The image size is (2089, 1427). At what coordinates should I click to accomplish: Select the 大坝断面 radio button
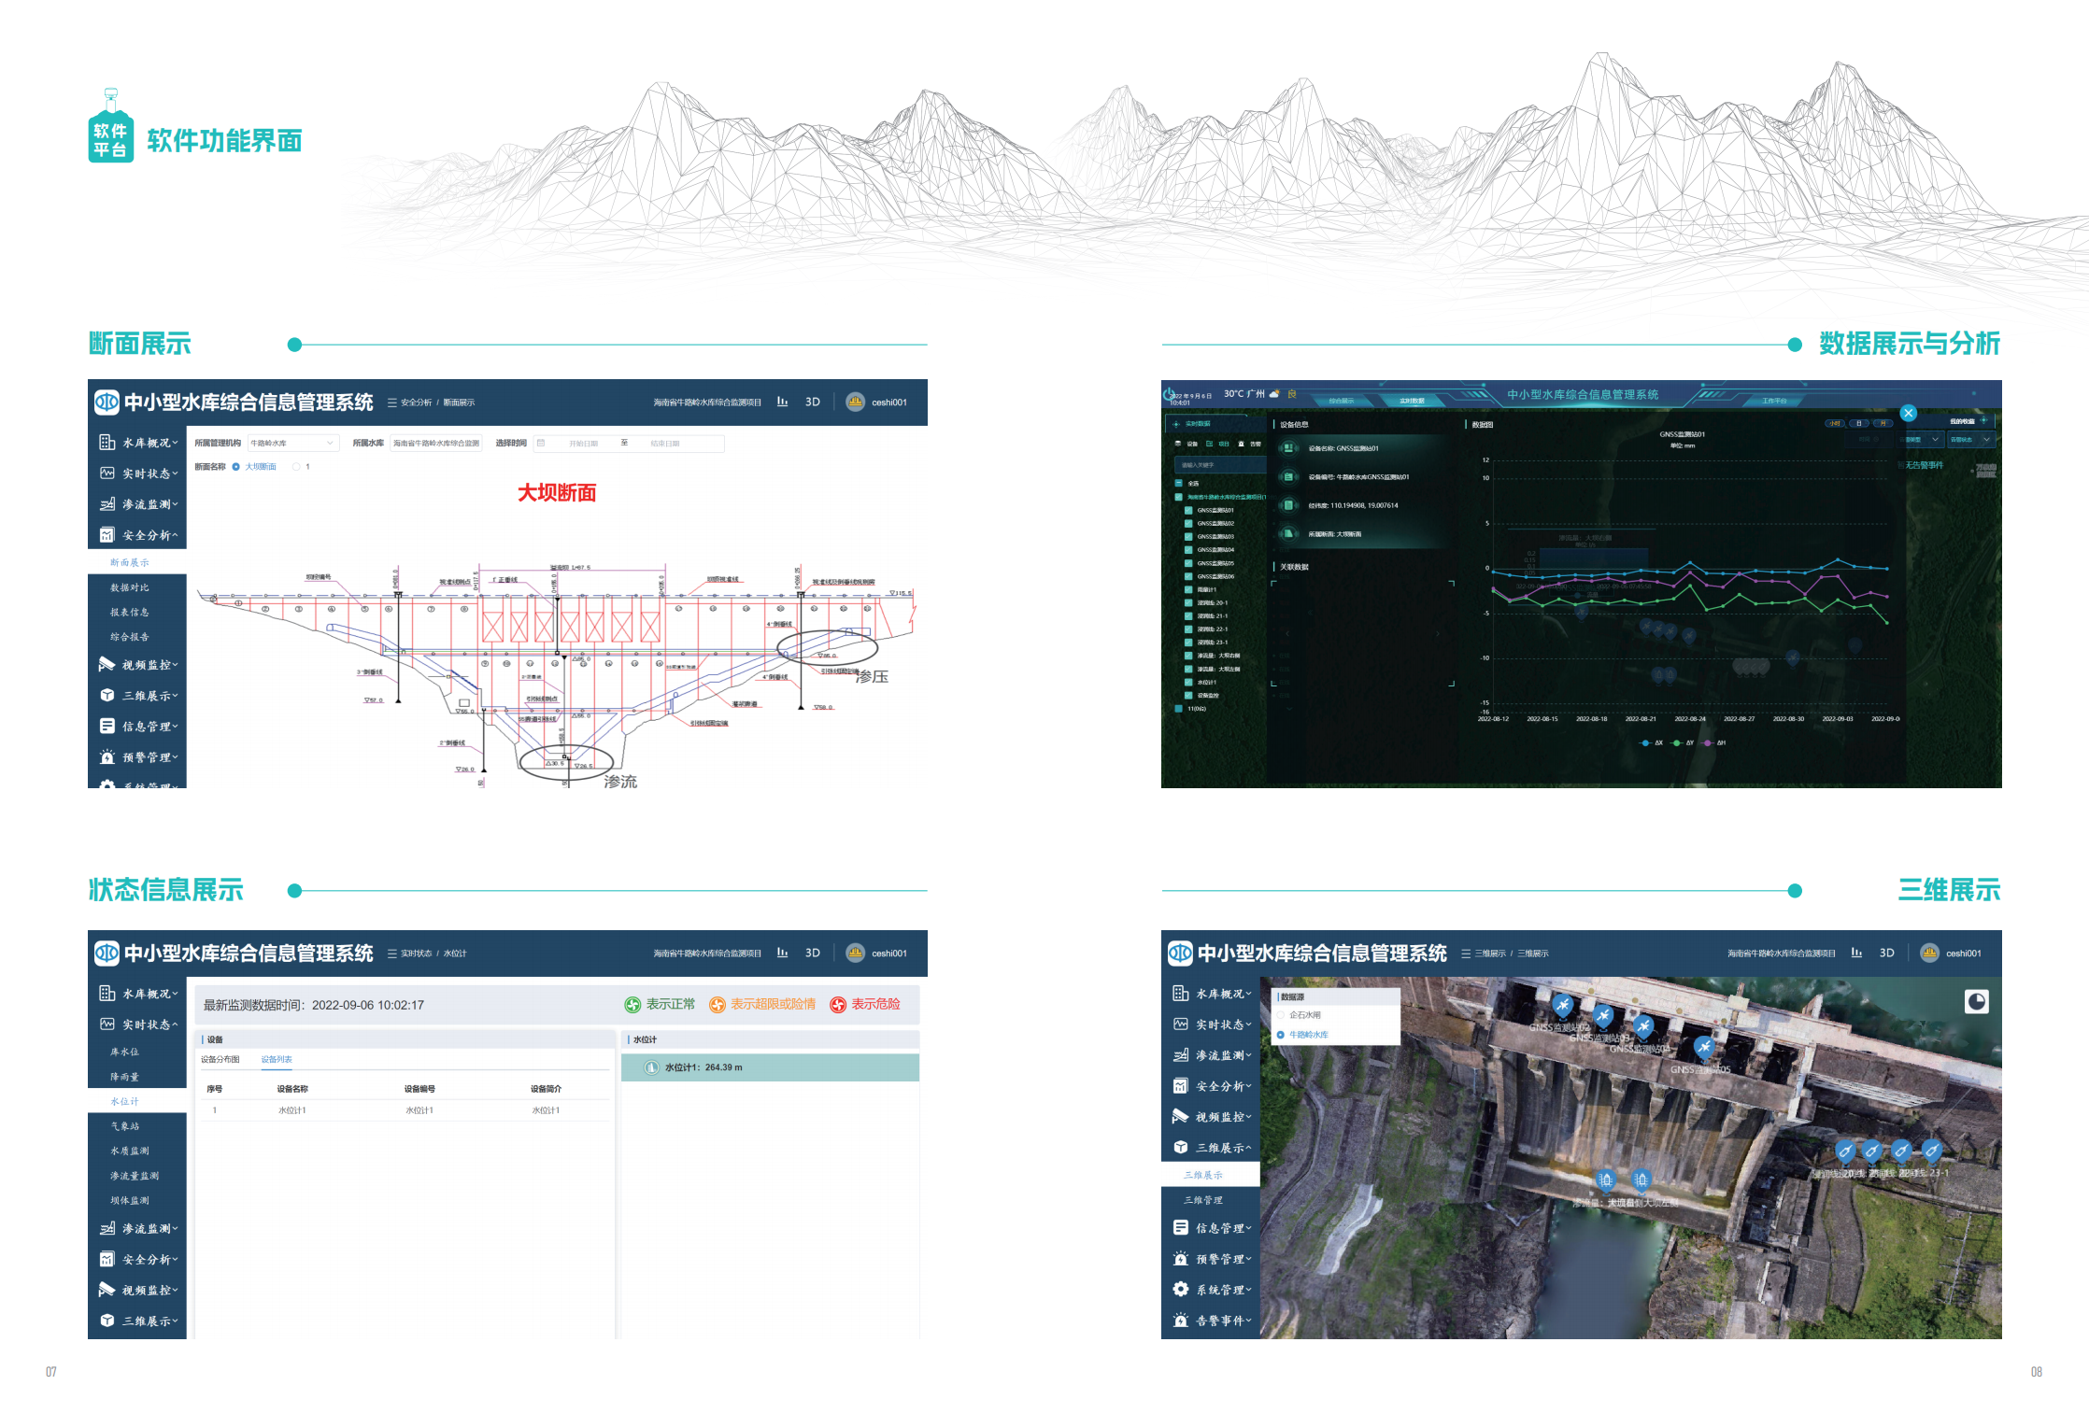click(x=236, y=467)
